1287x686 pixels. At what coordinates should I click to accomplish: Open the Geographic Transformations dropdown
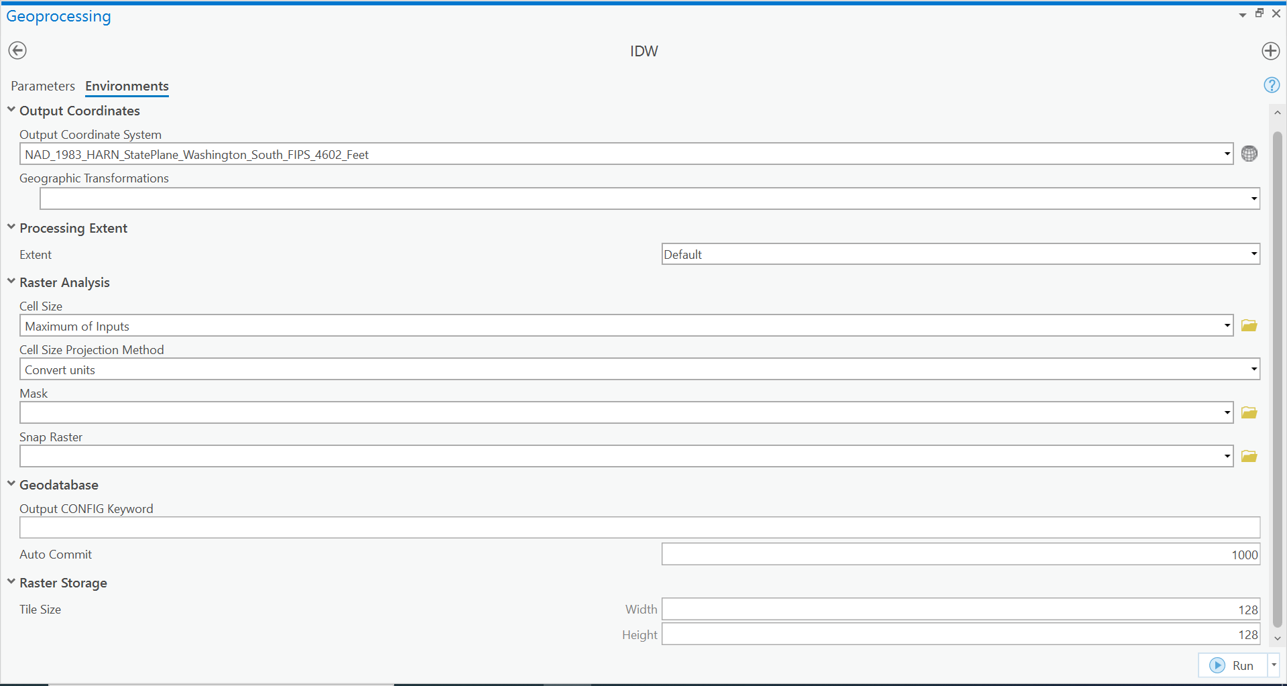click(1253, 198)
